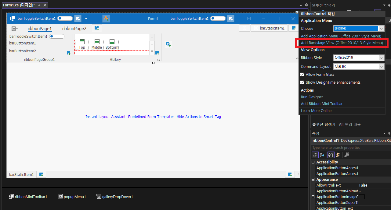Click add page group icon right of Gallery
Image resolution: width=391 pixels, height=210 pixels.
coord(168,44)
